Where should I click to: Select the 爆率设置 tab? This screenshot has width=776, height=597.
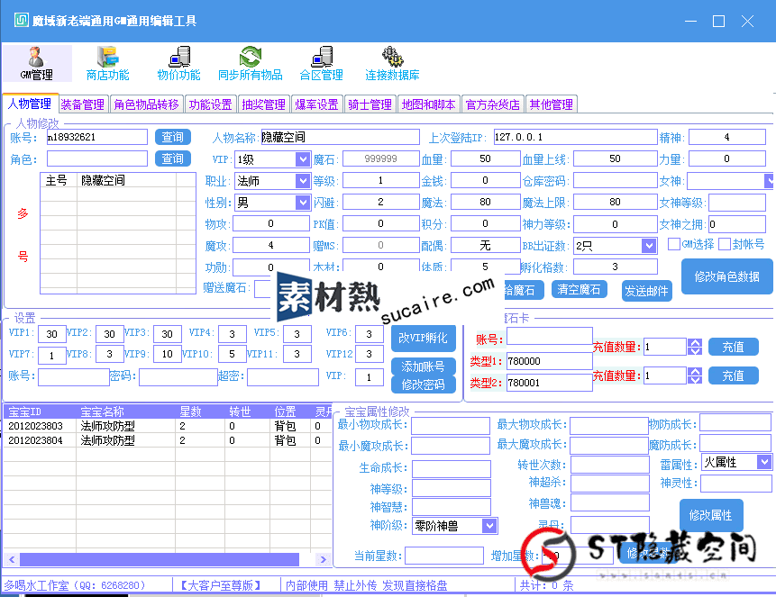click(x=316, y=104)
